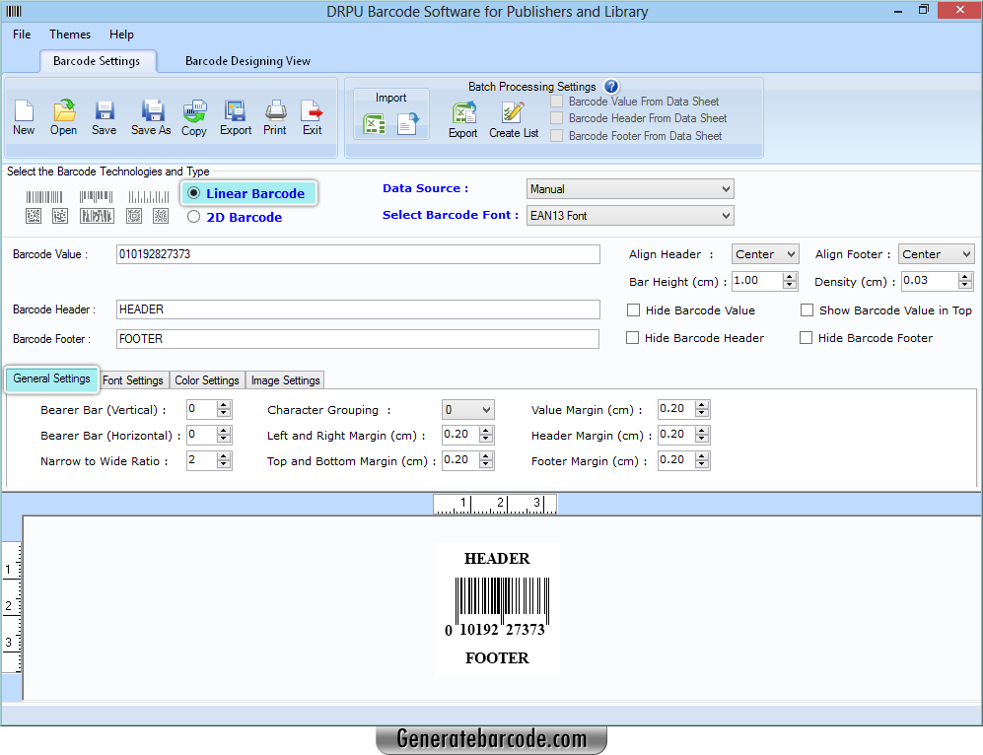Click the Barcode Value input field
983x755 pixels.
(358, 254)
